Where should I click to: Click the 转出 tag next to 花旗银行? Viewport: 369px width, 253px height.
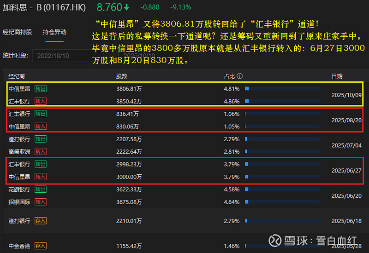[x=41, y=189]
